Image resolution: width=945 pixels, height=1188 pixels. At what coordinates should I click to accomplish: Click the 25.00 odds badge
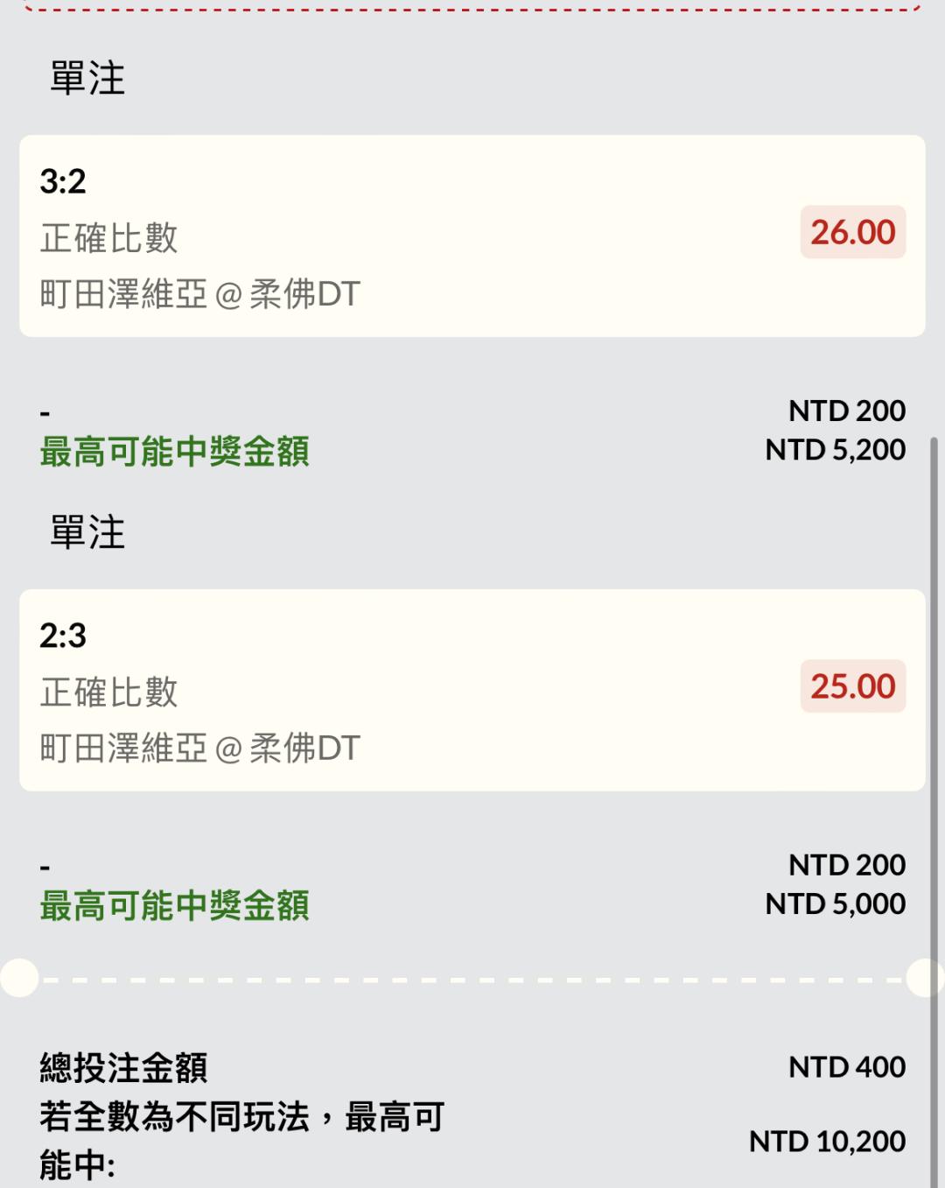[x=852, y=686]
